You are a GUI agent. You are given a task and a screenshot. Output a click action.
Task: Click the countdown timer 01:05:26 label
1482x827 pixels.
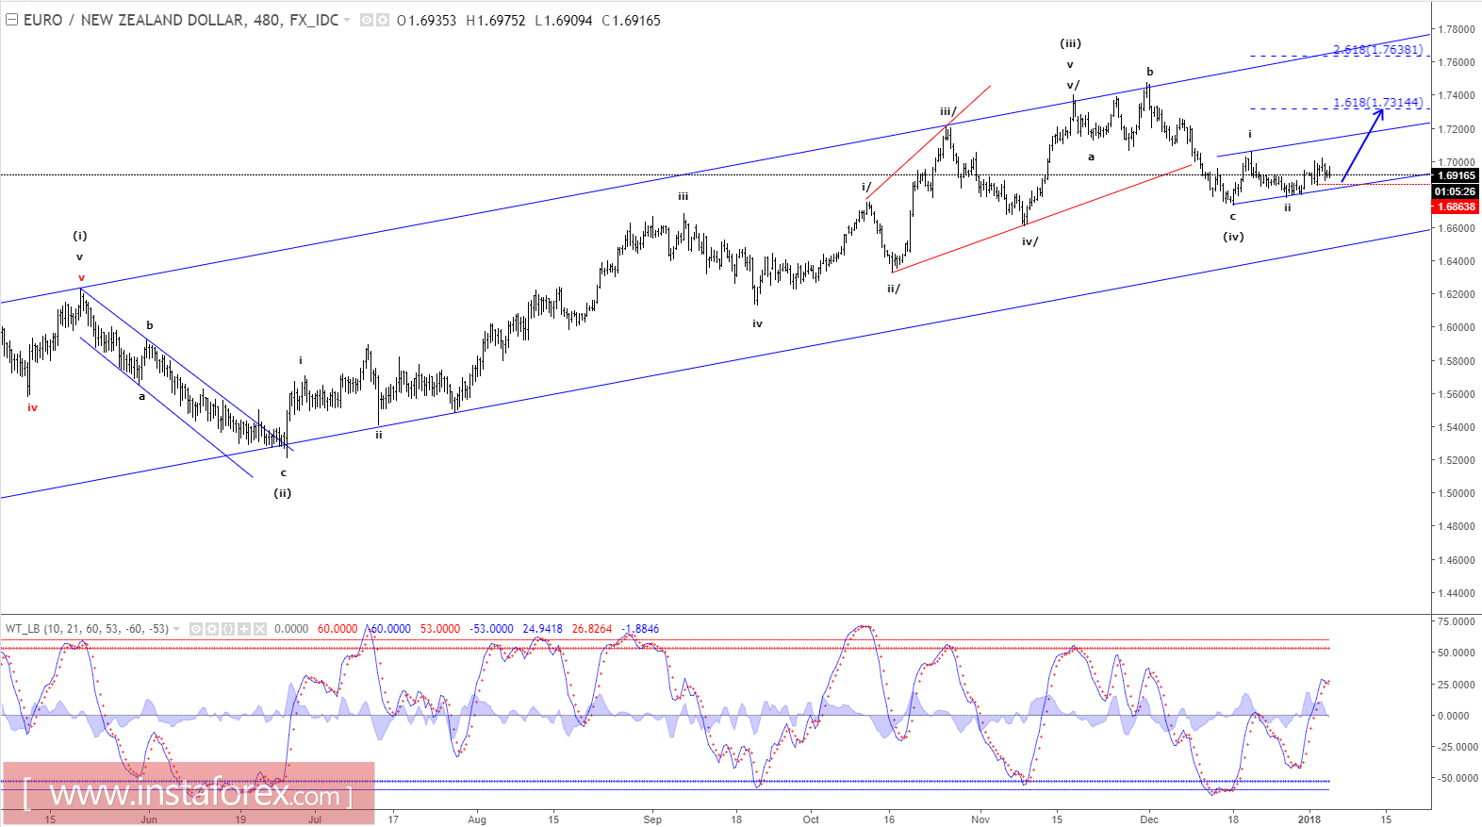pos(1456,191)
